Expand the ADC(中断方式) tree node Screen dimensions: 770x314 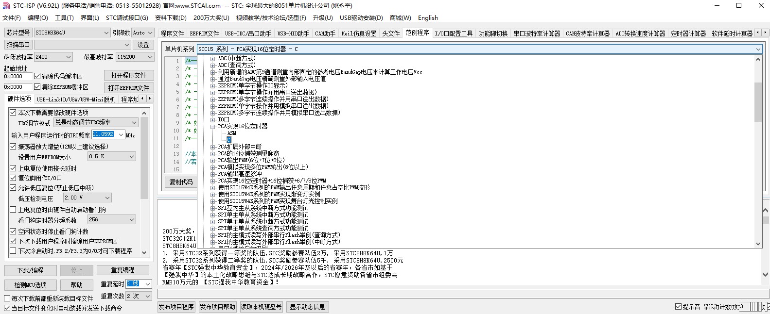[x=213, y=58]
